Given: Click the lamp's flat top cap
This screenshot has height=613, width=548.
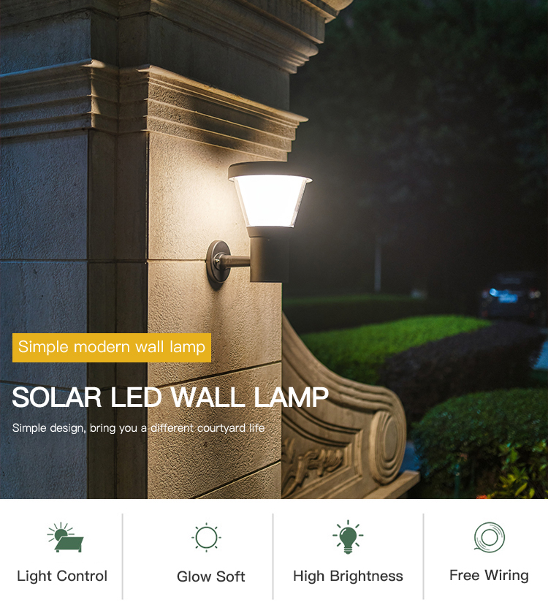Looking at the screenshot, I should (270, 170).
